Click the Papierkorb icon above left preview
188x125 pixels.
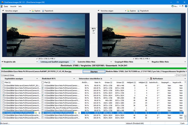tap(43, 11)
